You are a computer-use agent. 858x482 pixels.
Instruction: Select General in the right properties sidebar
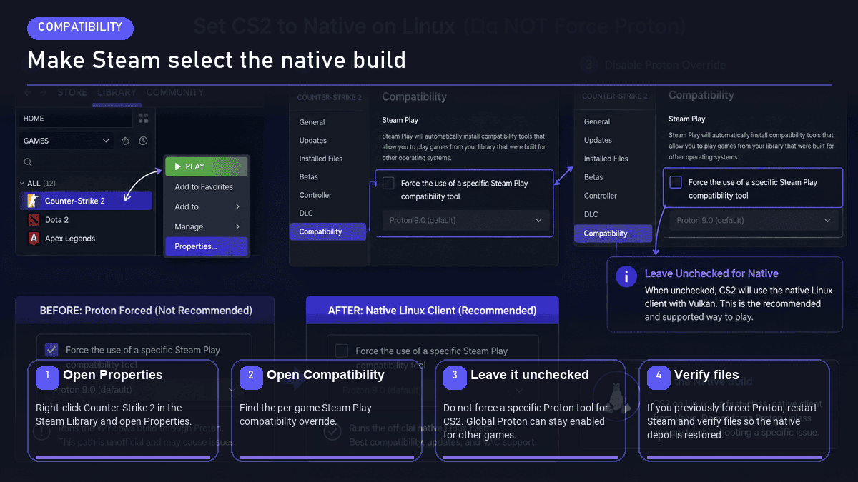597,121
